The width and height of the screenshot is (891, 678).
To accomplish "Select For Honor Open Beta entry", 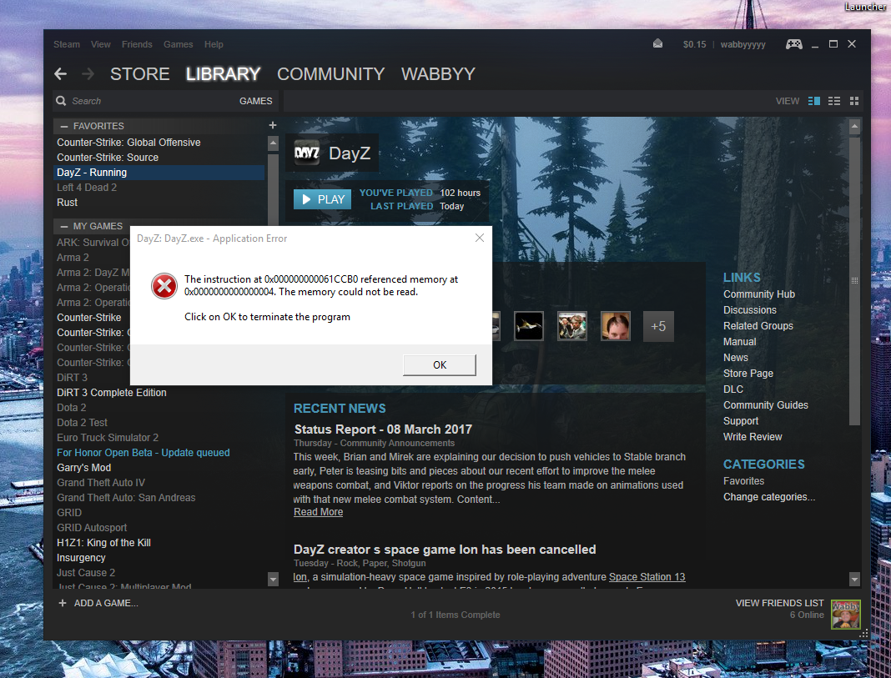I will pos(143,453).
